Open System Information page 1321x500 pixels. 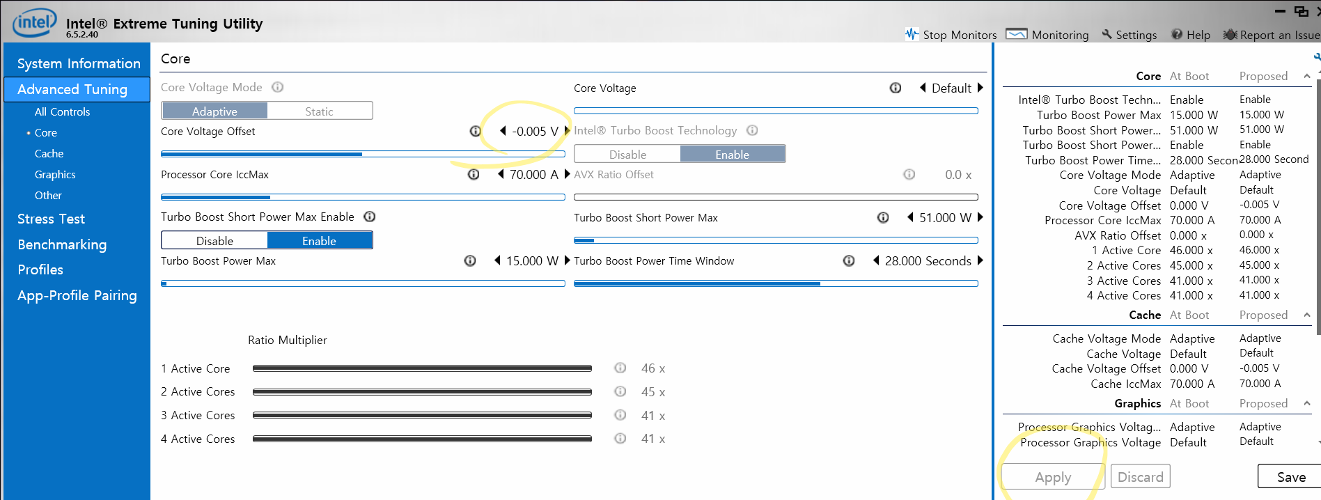pos(79,63)
